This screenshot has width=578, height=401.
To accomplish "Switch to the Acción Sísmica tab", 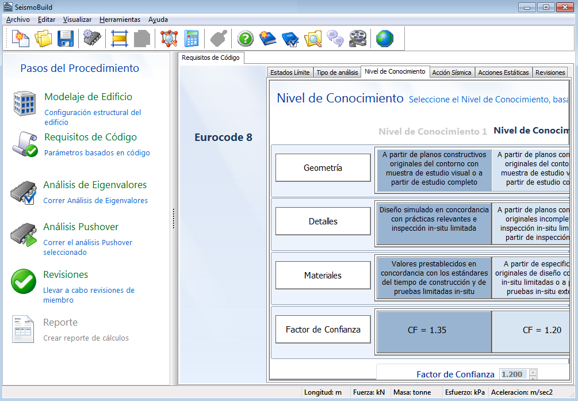I will [451, 72].
